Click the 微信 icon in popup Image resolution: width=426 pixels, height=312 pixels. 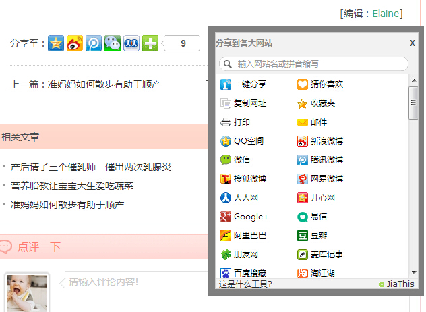226,160
